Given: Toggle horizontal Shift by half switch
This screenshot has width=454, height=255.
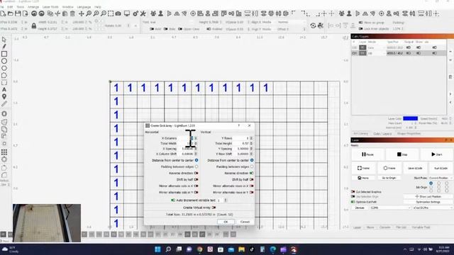Looking at the screenshot, I should click(x=196, y=179).
